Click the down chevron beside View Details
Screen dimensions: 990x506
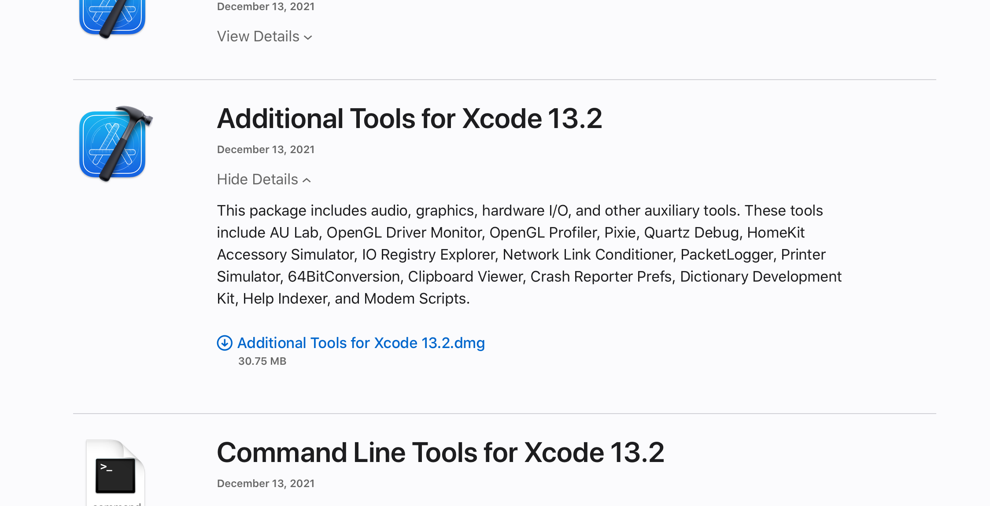[308, 37]
